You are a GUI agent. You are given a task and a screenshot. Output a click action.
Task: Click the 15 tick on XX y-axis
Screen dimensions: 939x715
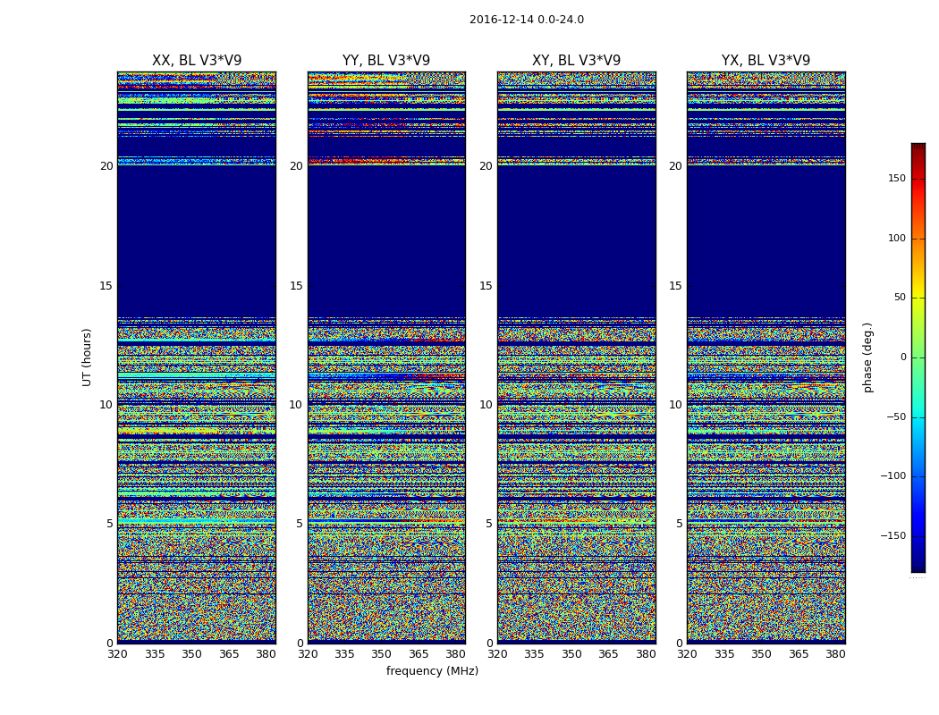106,286
